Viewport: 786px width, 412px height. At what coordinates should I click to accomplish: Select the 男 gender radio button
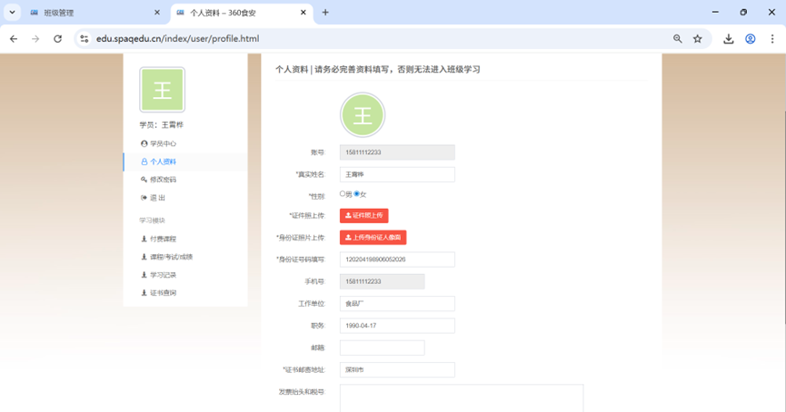(343, 193)
